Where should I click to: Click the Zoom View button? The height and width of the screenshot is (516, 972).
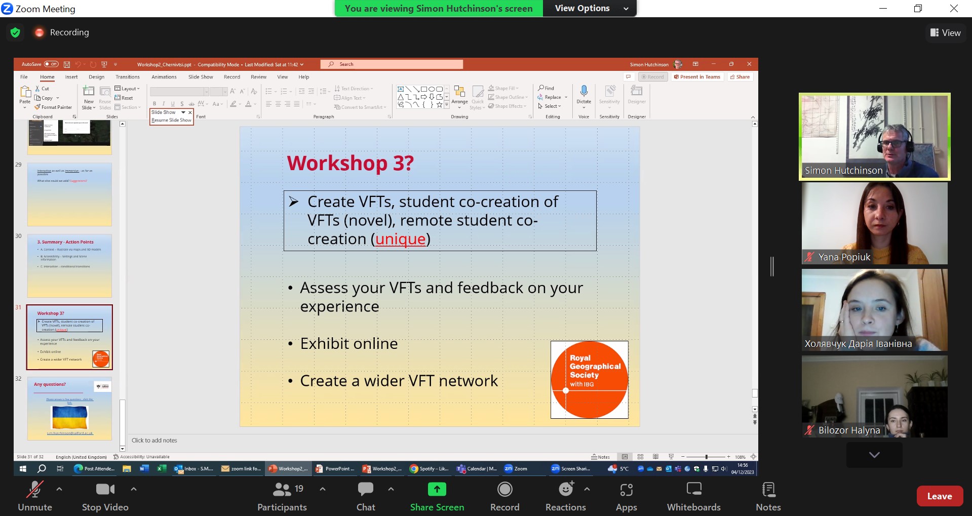tap(946, 33)
